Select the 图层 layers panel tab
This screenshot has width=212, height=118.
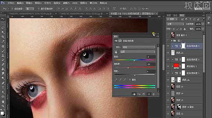(182, 15)
